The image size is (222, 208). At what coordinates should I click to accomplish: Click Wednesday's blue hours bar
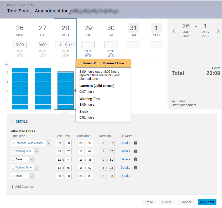(66, 90)
